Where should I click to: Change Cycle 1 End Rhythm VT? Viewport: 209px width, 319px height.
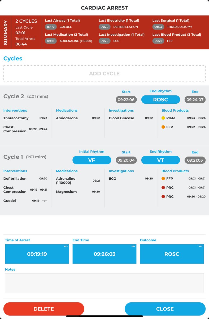(x=160, y=160)
